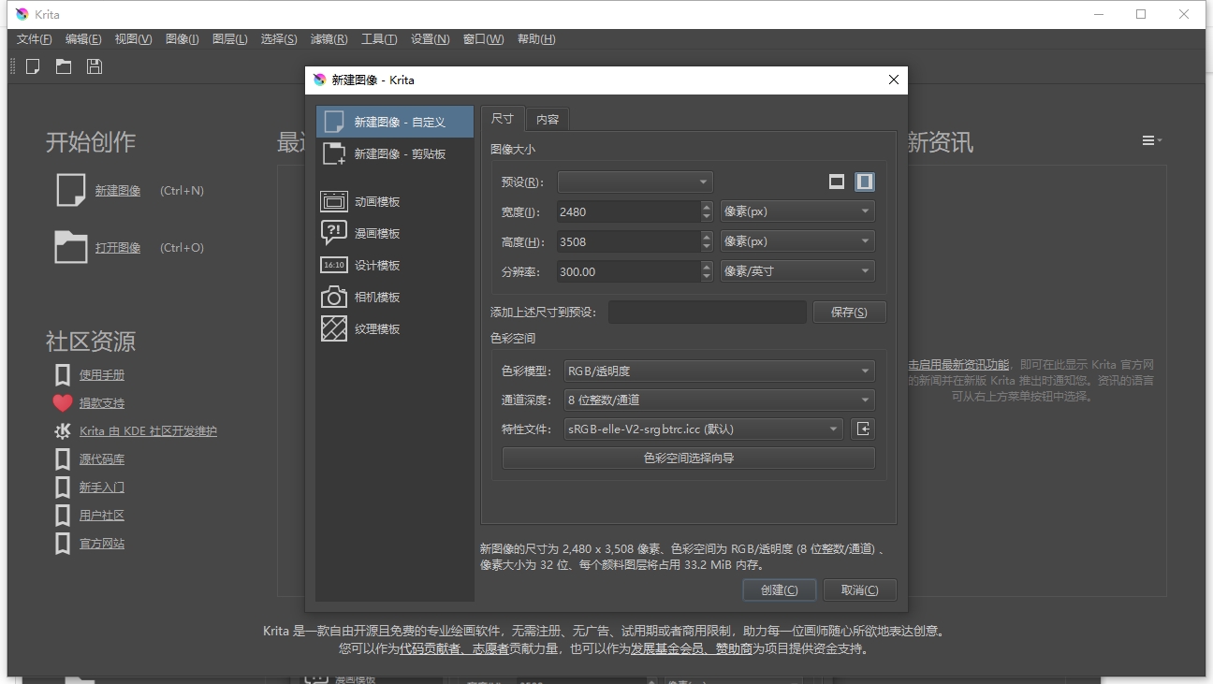Click the save floppy toolbar icon

click(94, 66)
